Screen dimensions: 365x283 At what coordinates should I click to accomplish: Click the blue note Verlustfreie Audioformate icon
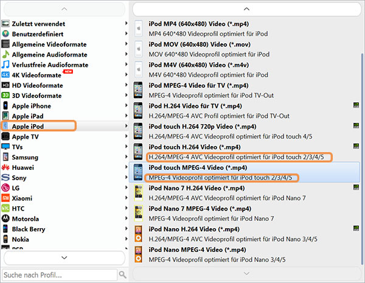(x=5, y=65)
